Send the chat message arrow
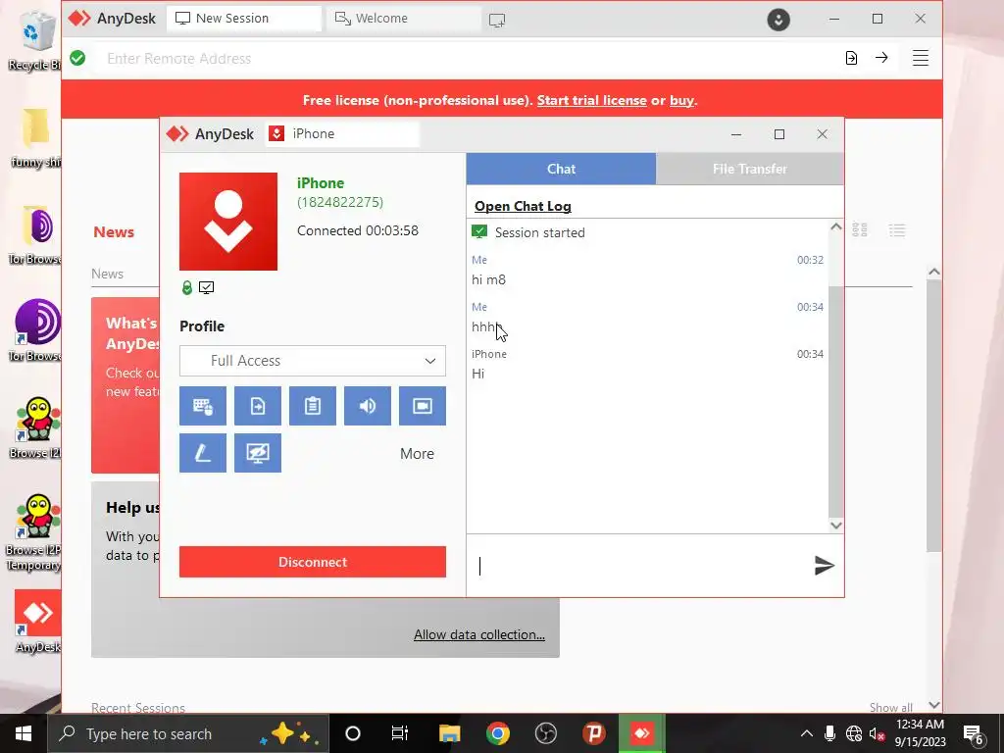The width and height of the screenshot is (1004, 753). coord(824,566)
